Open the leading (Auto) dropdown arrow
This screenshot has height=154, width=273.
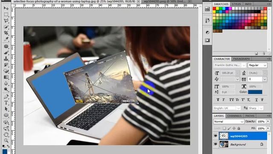[265, 73]
